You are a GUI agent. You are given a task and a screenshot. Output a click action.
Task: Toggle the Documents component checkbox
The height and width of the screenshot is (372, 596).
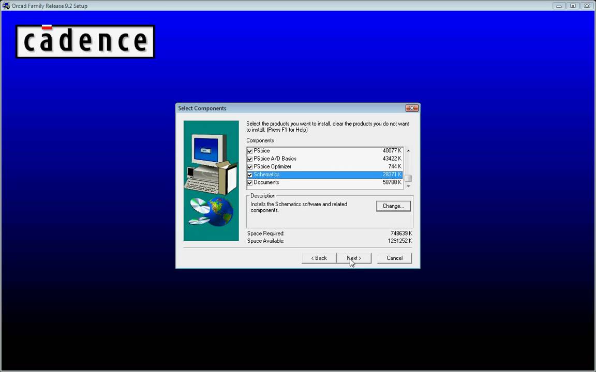250,183
